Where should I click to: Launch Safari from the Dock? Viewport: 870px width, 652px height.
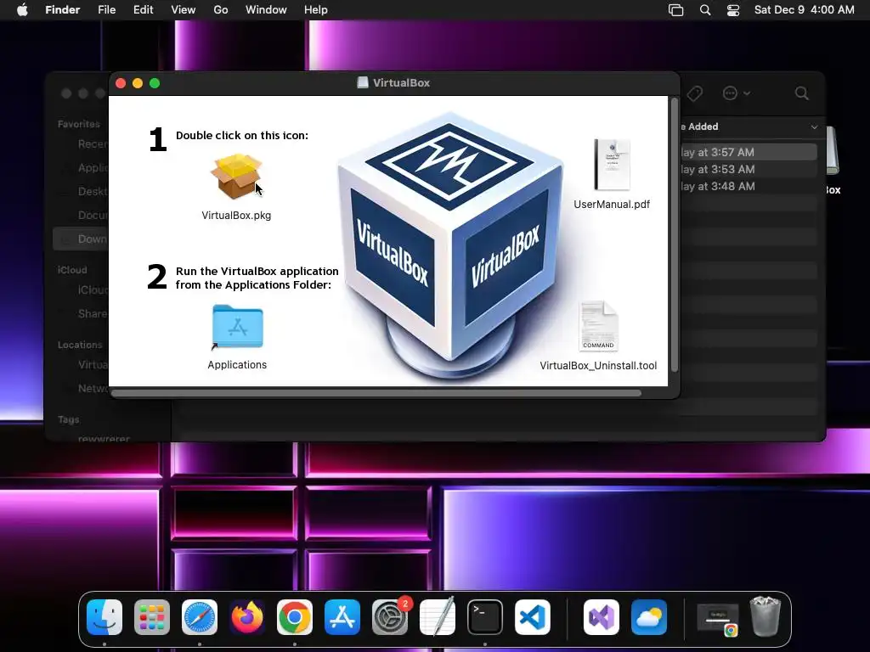tap(200, 616)
